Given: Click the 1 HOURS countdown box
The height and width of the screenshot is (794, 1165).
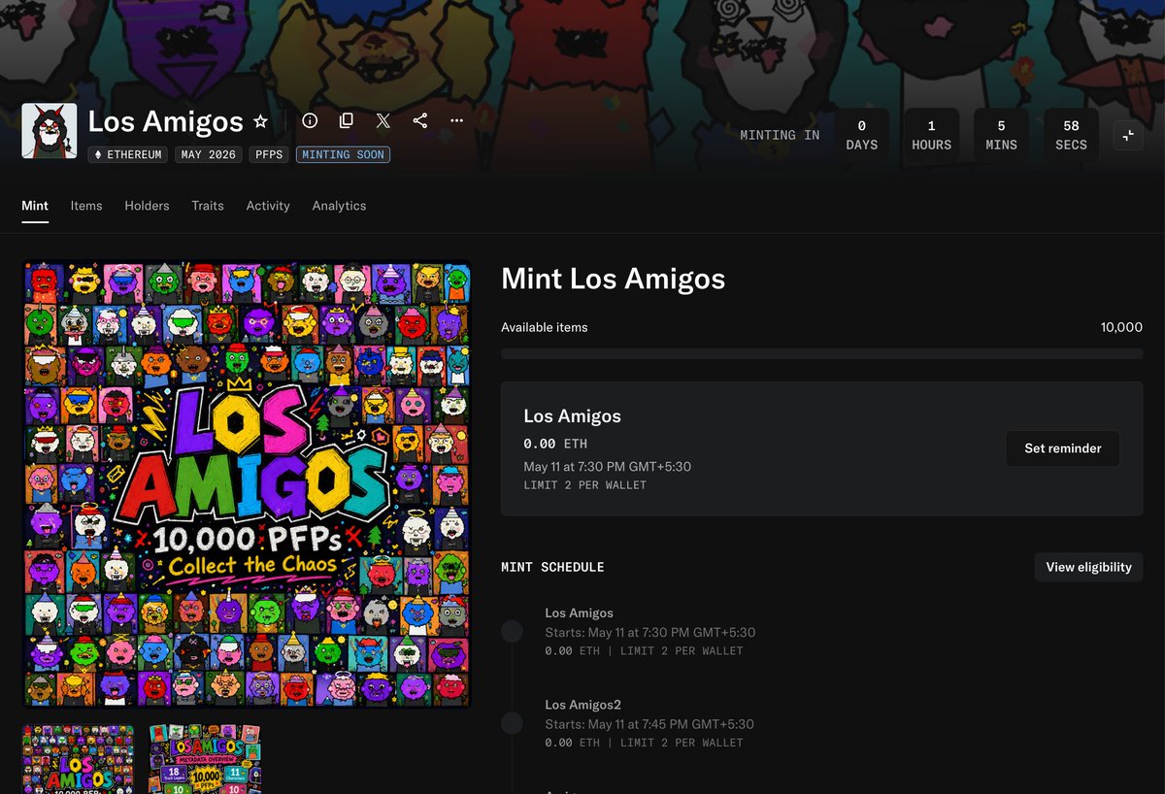Looking at the screenshot, I should [x=931, y=135].
